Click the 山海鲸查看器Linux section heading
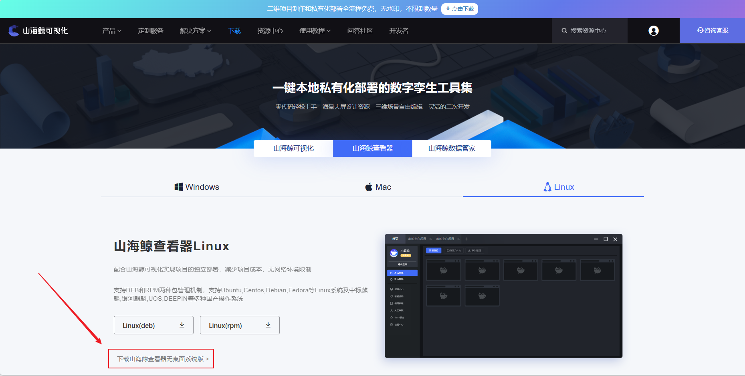 172,246
